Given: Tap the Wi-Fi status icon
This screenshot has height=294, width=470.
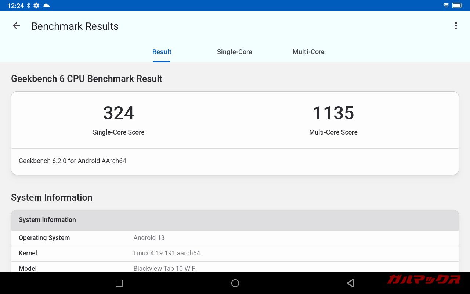Looking at the screenshot, I should pyautogui.click(x=446, y=6).
